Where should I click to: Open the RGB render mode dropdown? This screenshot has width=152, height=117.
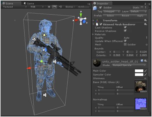pos(37,7)
